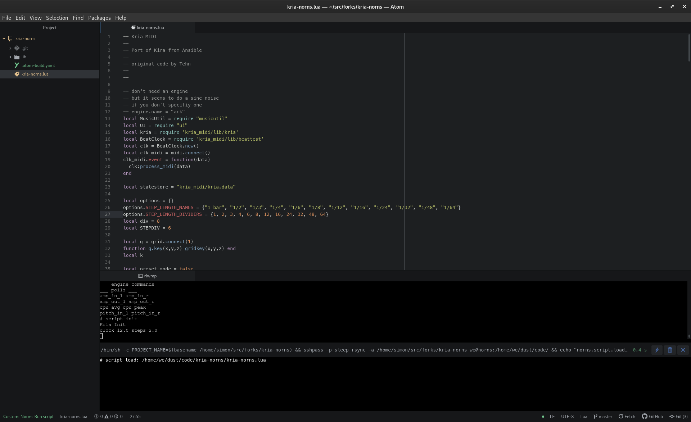Expand the .git folder
Viewport: 691px width, 422px height.
(x=10, y=48)
